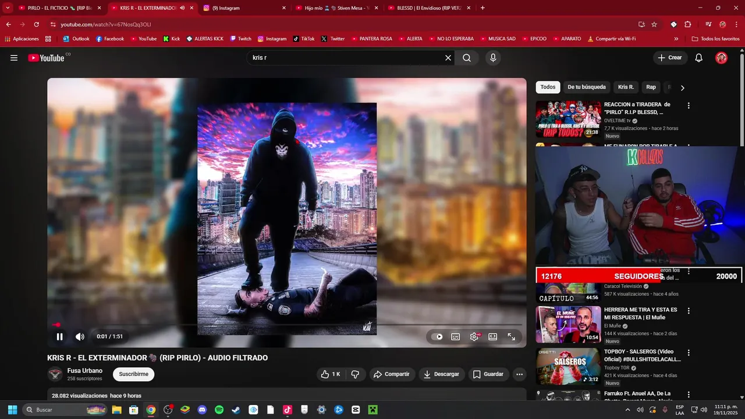Enter fullscreen mode in player

511,336
